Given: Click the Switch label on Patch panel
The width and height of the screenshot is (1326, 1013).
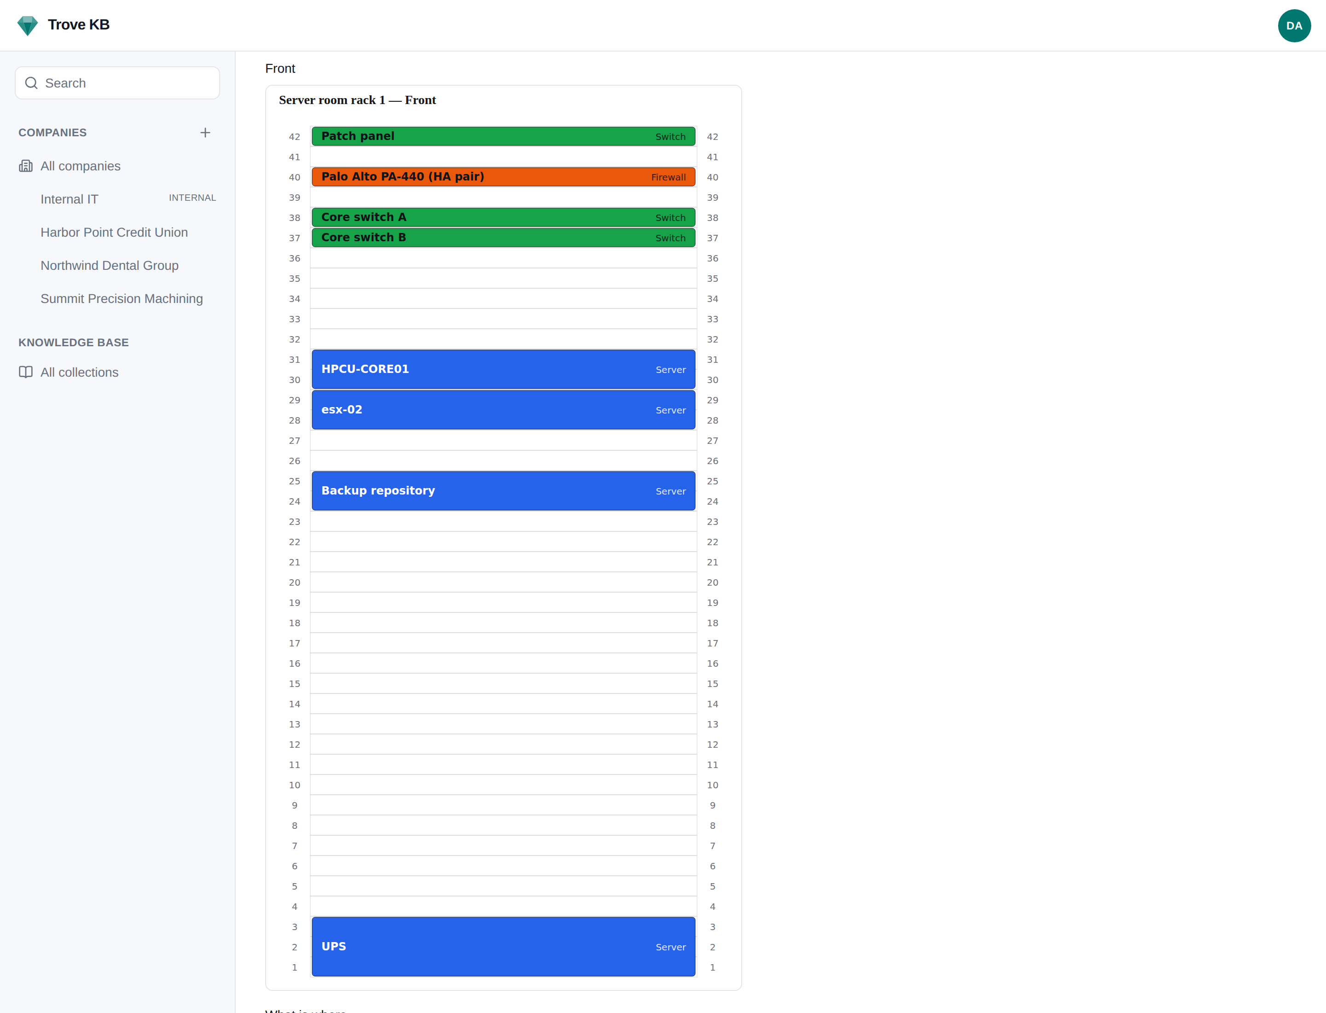Looking at the screenshot, I should tap(670, 137).
